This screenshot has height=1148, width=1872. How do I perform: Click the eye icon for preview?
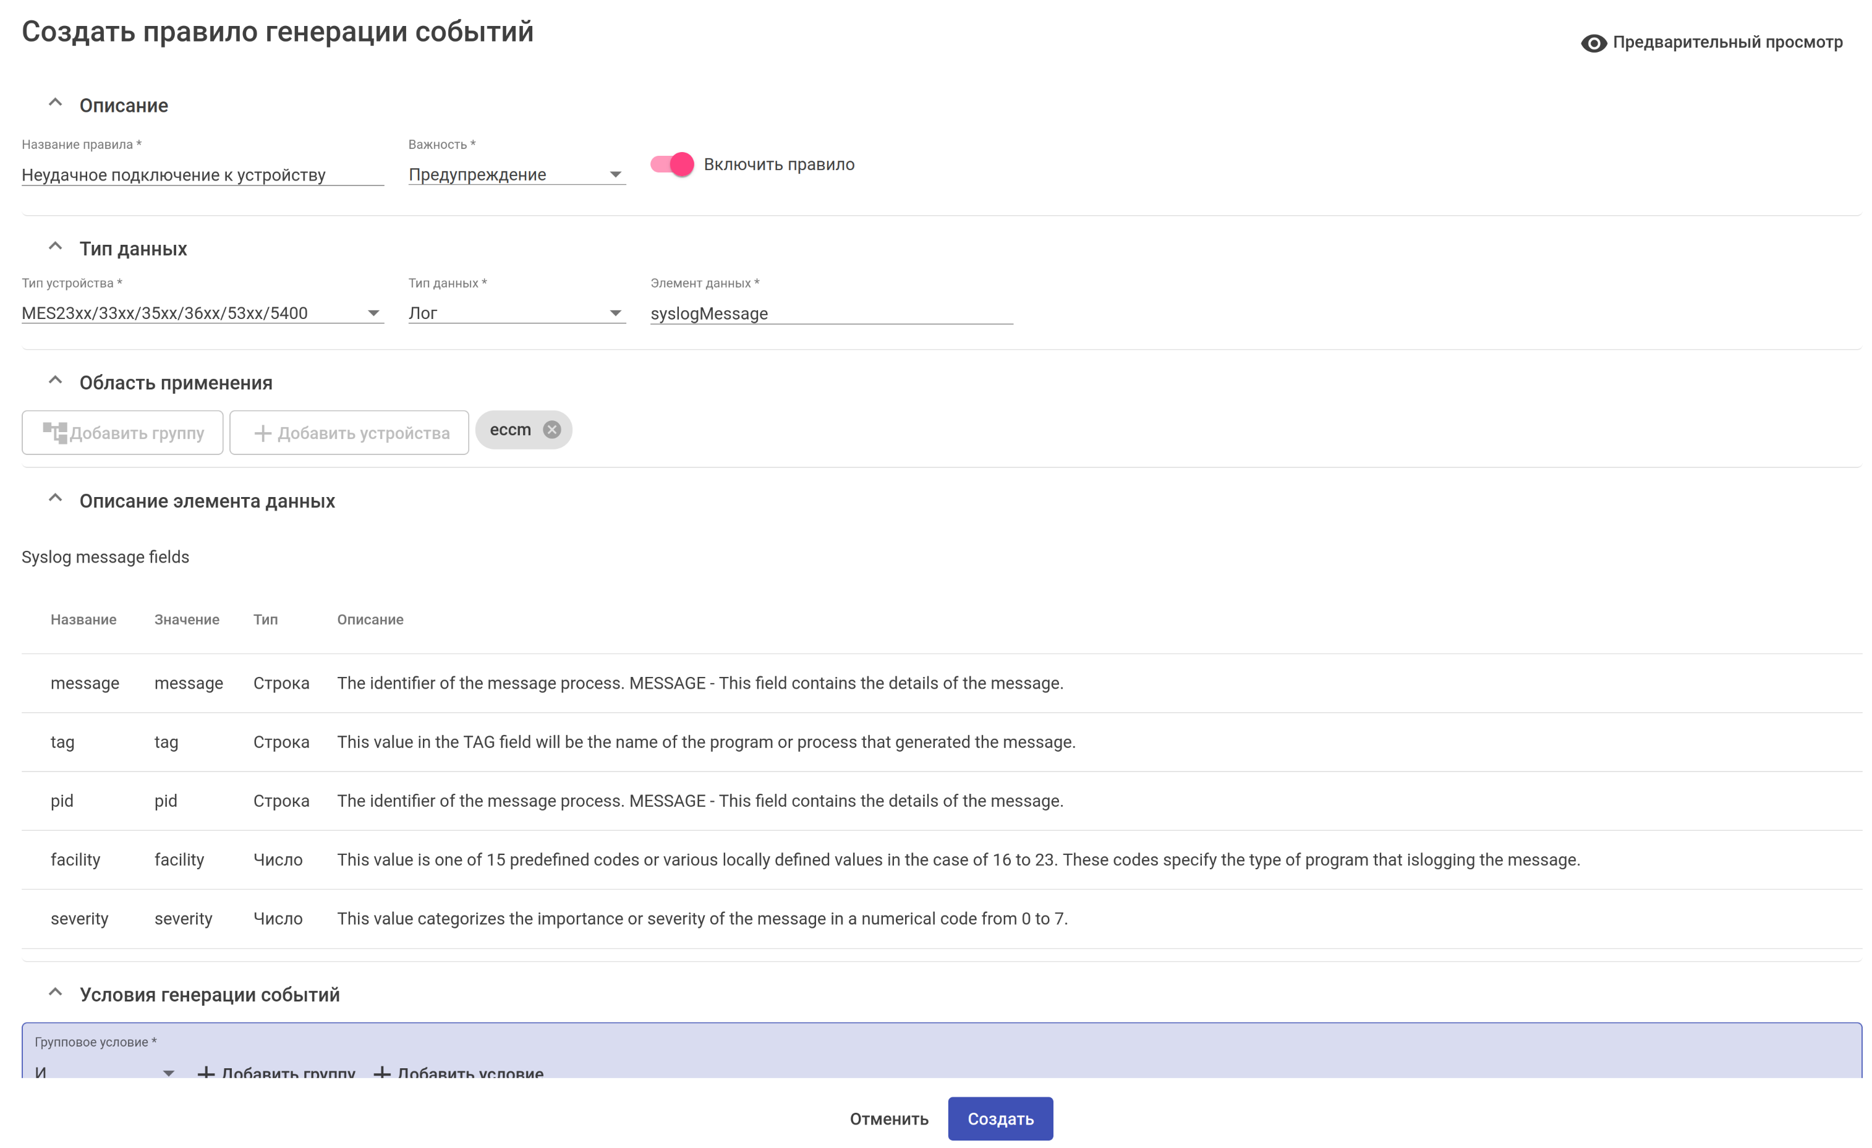1593,43
